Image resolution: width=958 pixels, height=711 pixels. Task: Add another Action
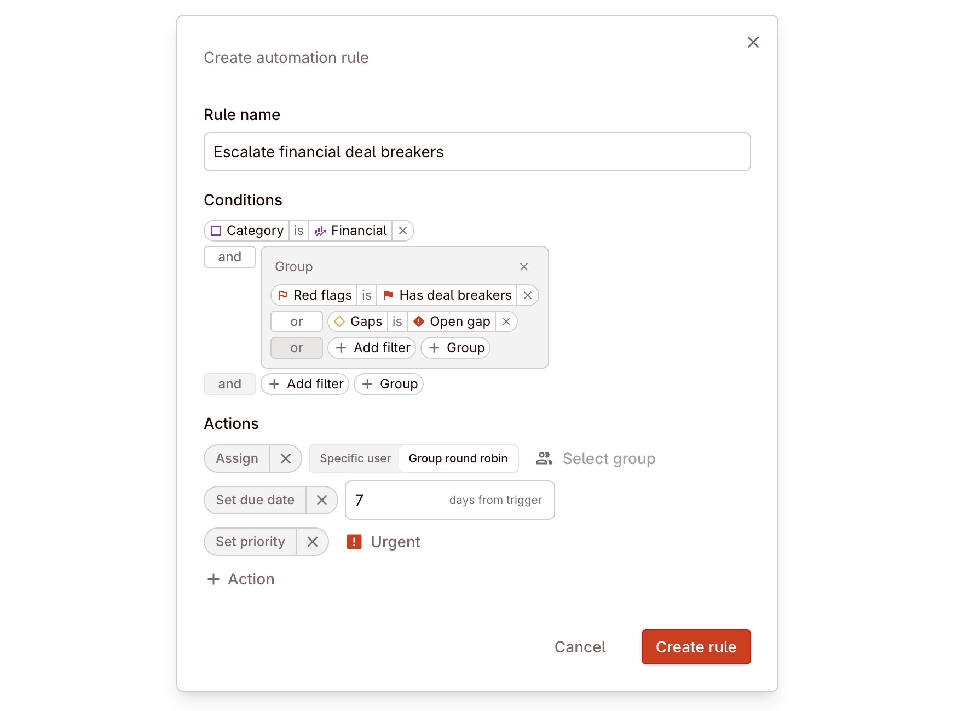(241, 579)
